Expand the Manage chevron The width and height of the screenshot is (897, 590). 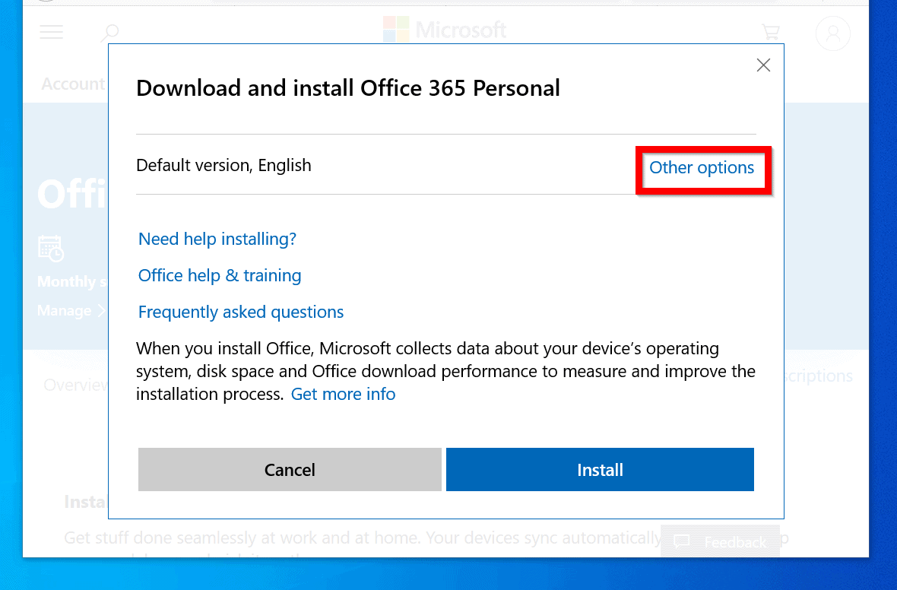pyautogui.click(x=102, y=310)
